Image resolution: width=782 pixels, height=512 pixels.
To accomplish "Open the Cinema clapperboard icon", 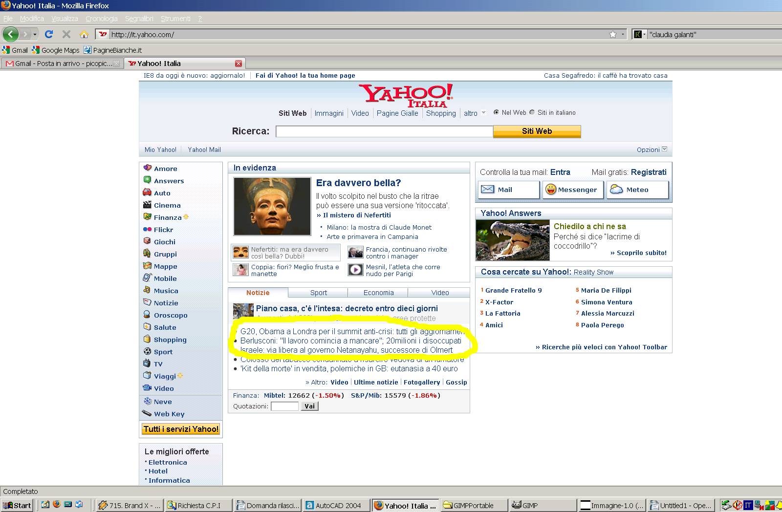I will click(x=147, y=205).
